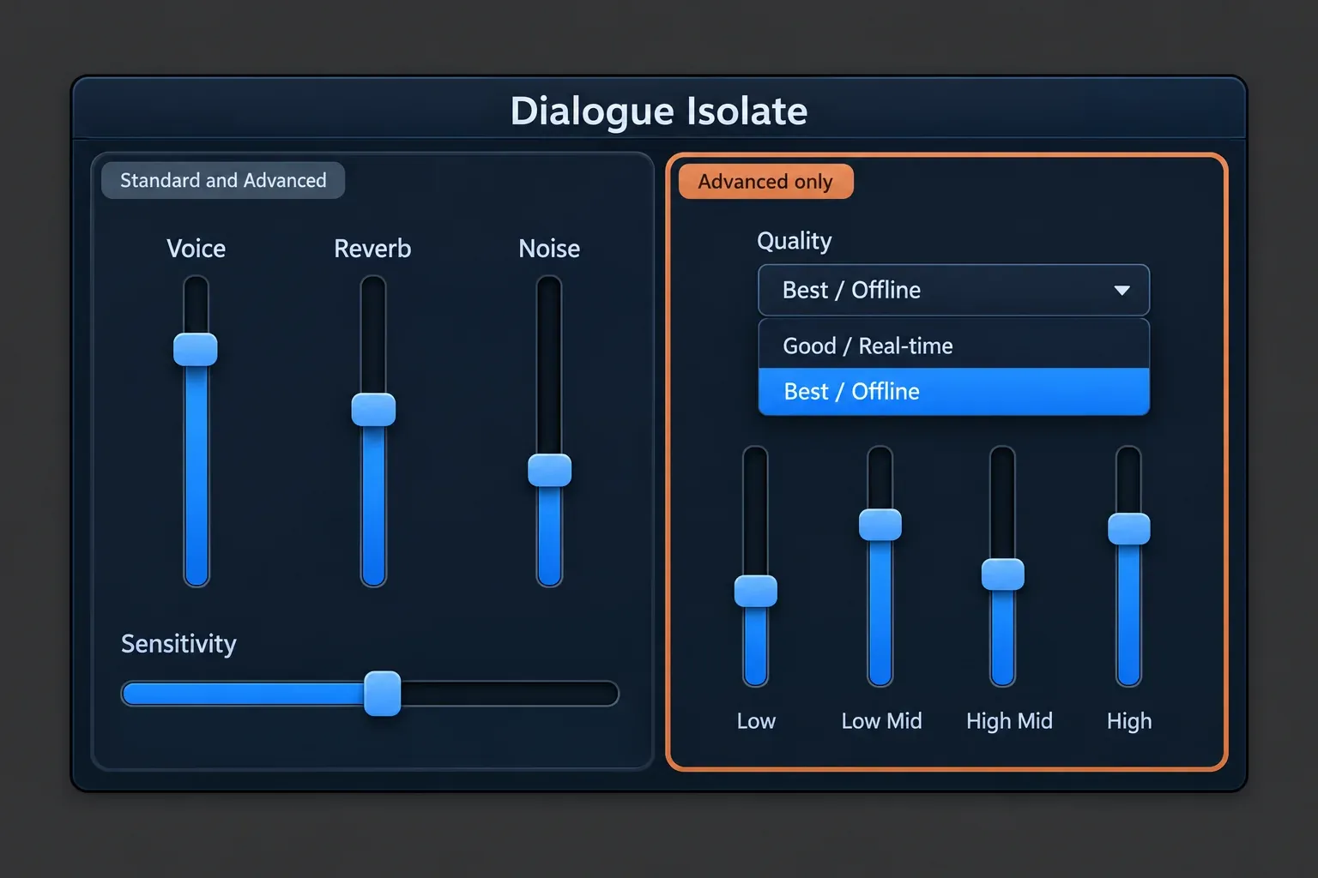The image size is (1318, 878).
Task: Click the Low band slider handle
Action: (756, 591)
